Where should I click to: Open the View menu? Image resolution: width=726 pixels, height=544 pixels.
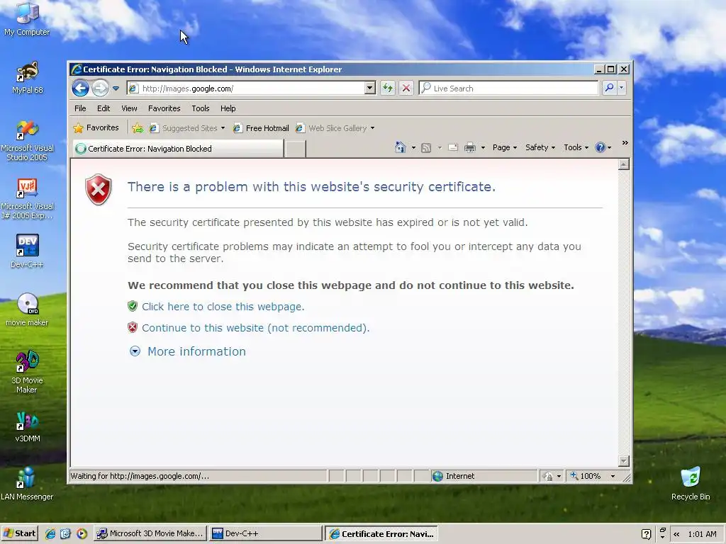tap(129, 108)
